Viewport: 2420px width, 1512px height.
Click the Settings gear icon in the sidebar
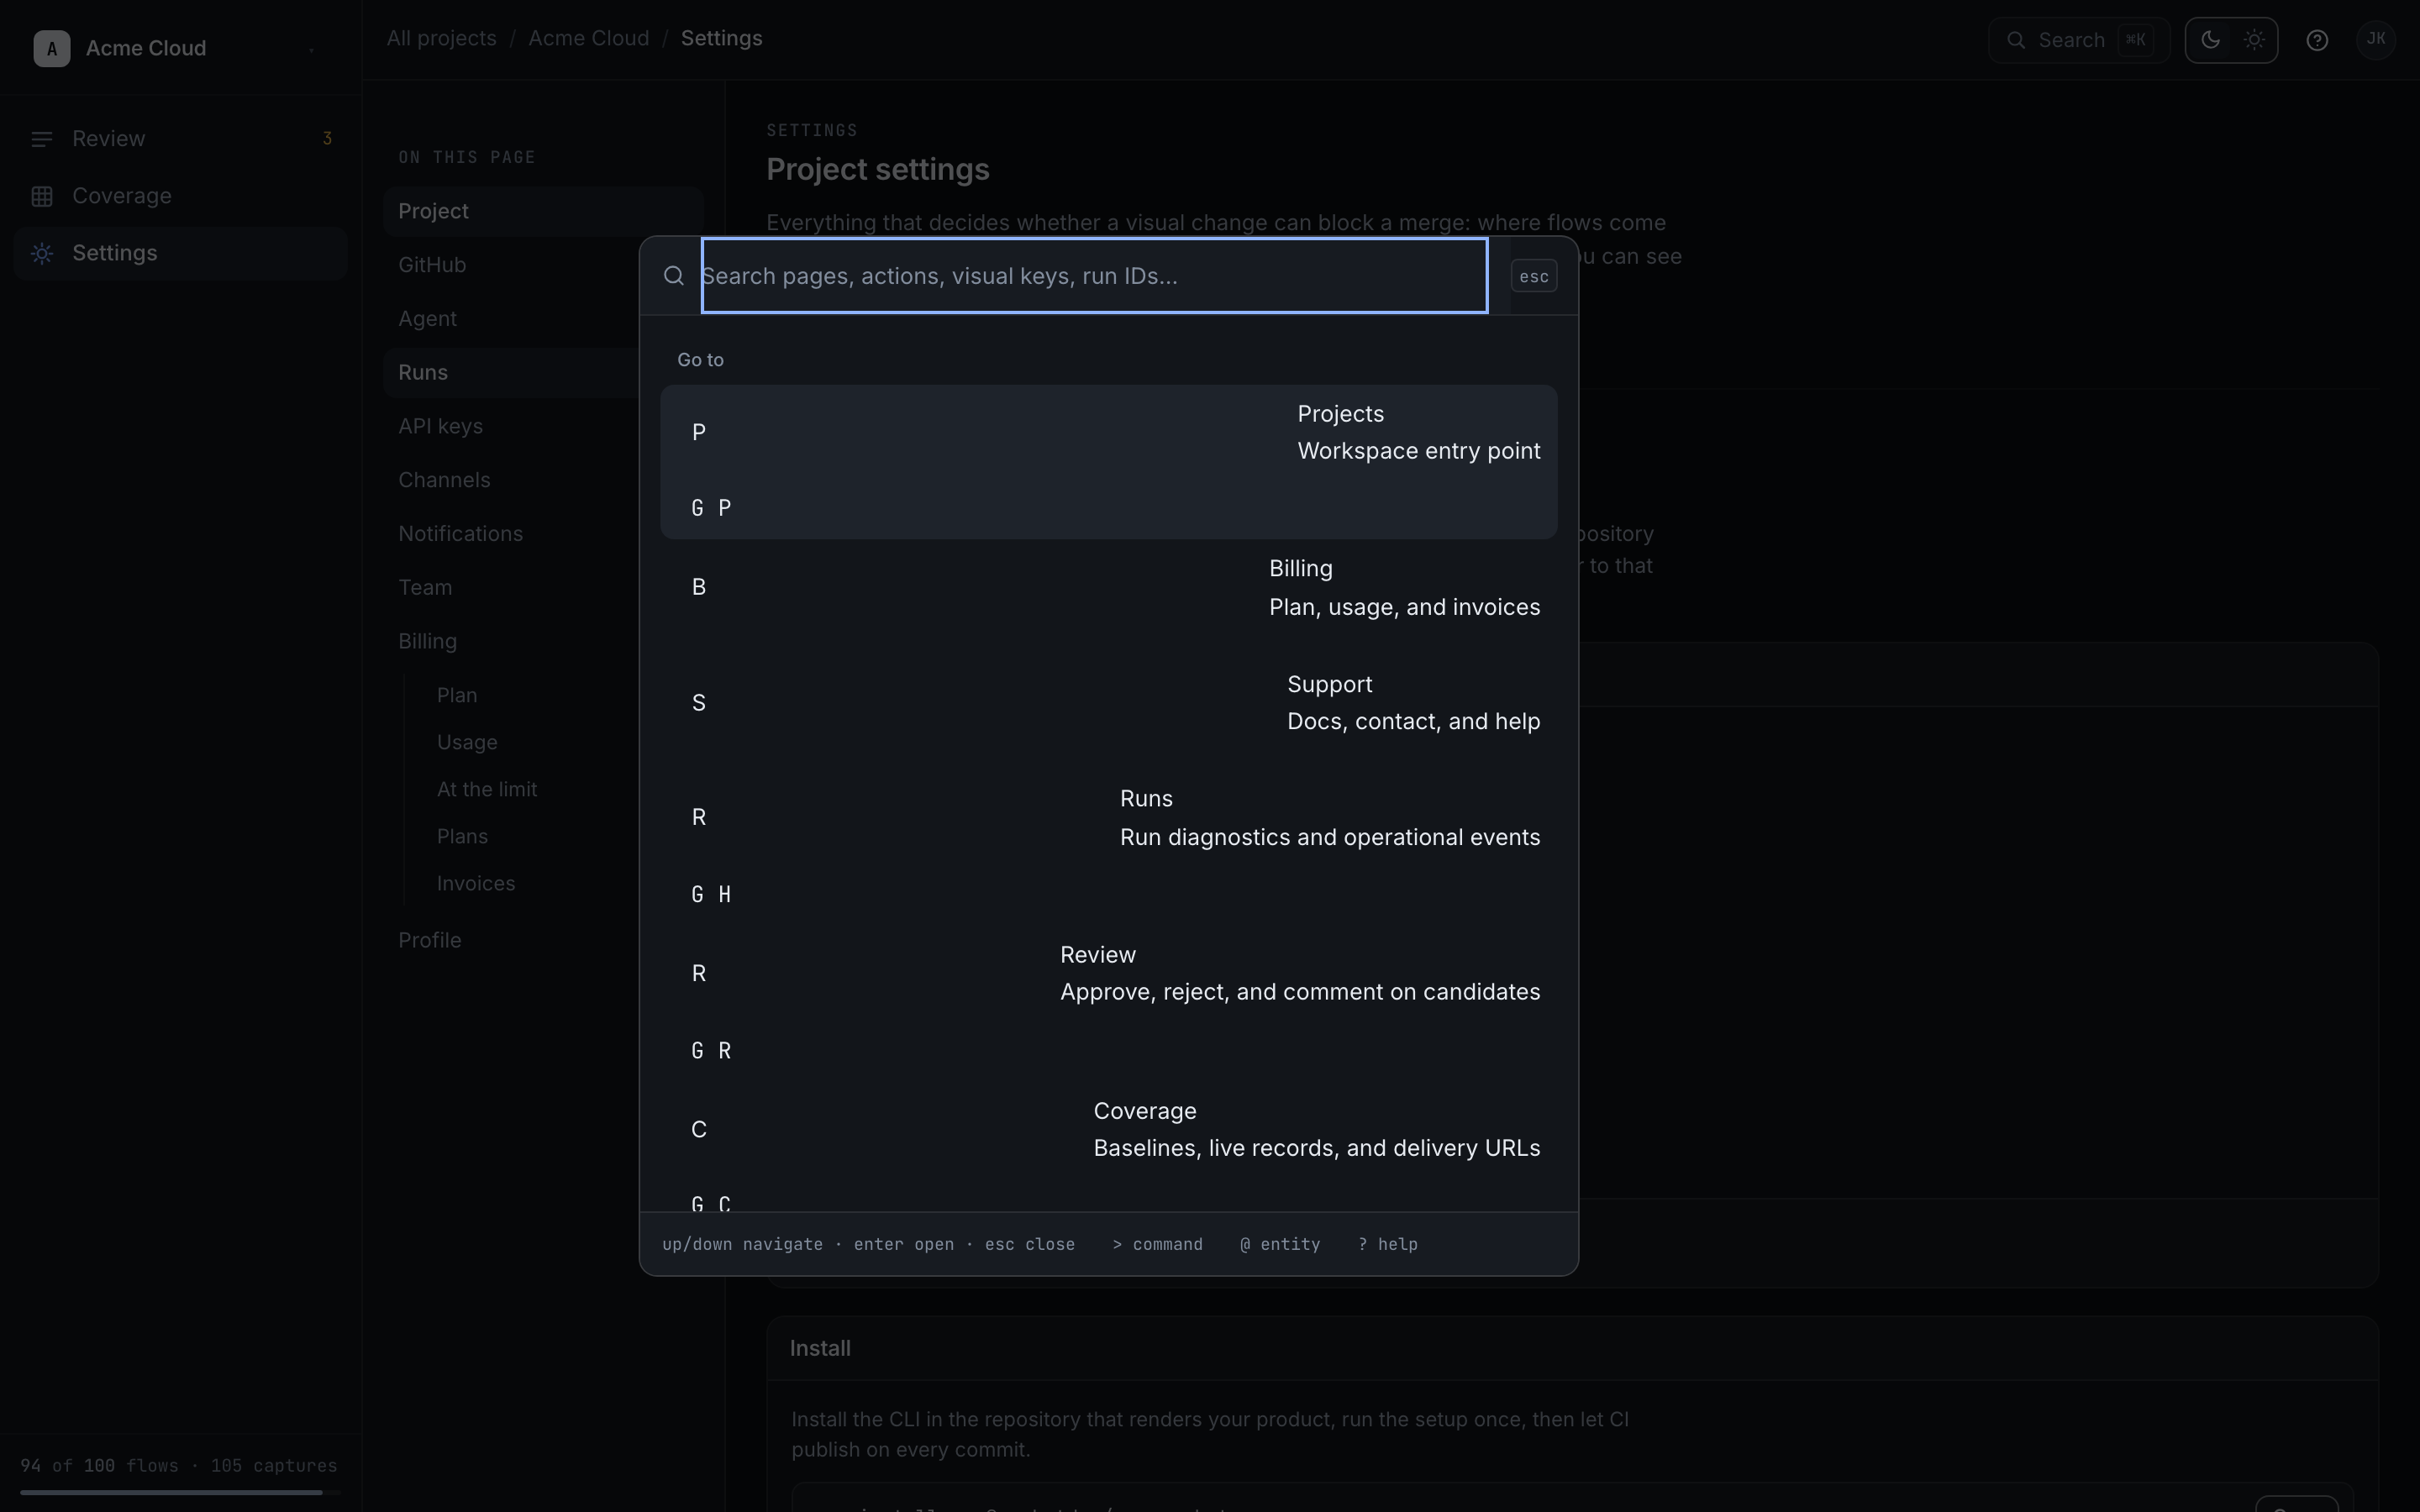(42, 253)
